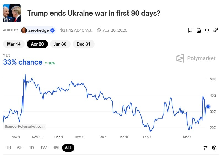Choose the 1W chart timeframe
222x155 pixels.
[x=43, y=148]
